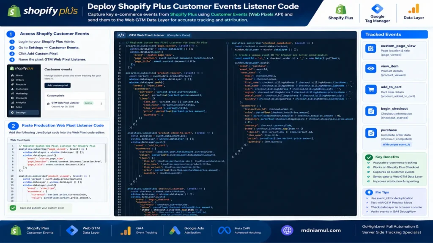
Task: Click the Settings gear in the admin sidebar
Action: pos(12,112)
